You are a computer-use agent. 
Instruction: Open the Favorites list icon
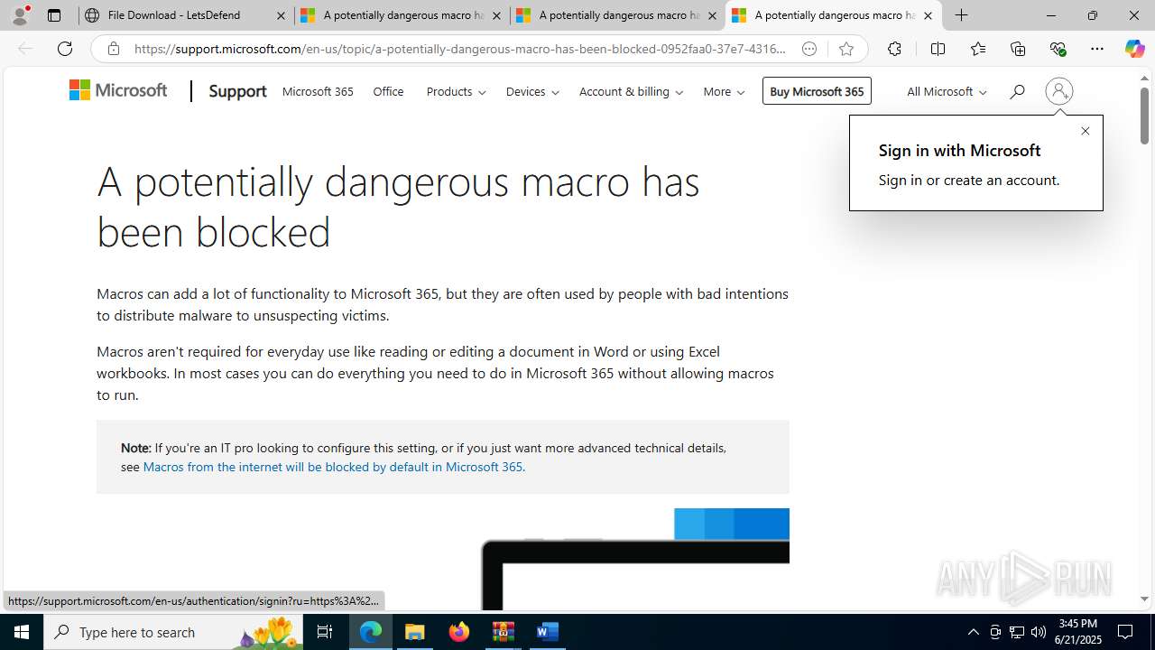click(978, 49)
